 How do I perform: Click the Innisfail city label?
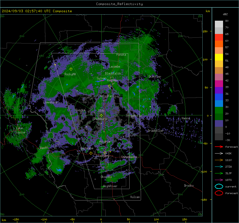point(107,96)
